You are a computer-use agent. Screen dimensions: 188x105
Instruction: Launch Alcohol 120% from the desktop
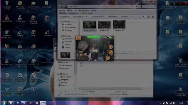pos(7,19)
